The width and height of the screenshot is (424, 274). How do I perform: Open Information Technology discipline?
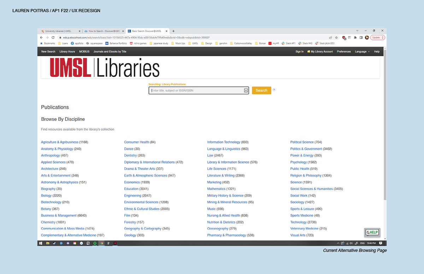pyautogui.click(x=224, y=142)
